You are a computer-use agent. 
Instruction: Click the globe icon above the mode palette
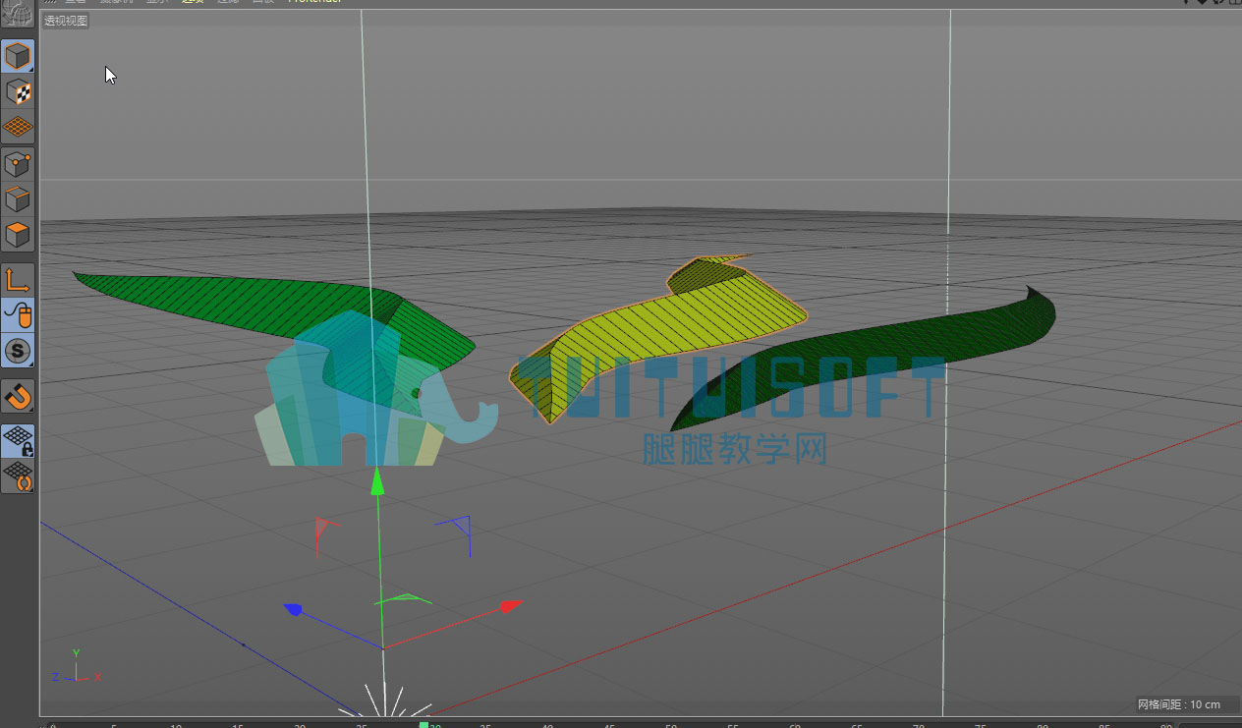coord(18,15)
